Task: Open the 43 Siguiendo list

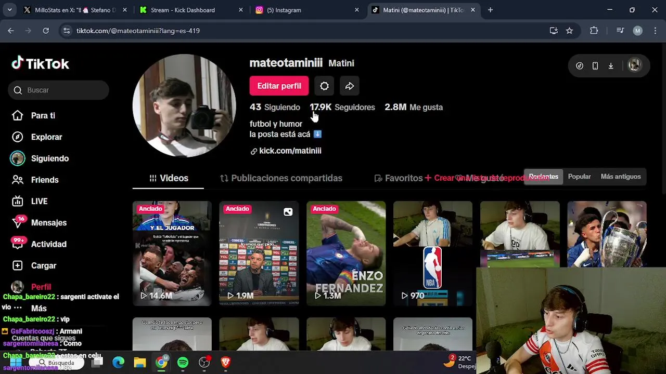Action: pyautogui.click(x=275, y=107)
